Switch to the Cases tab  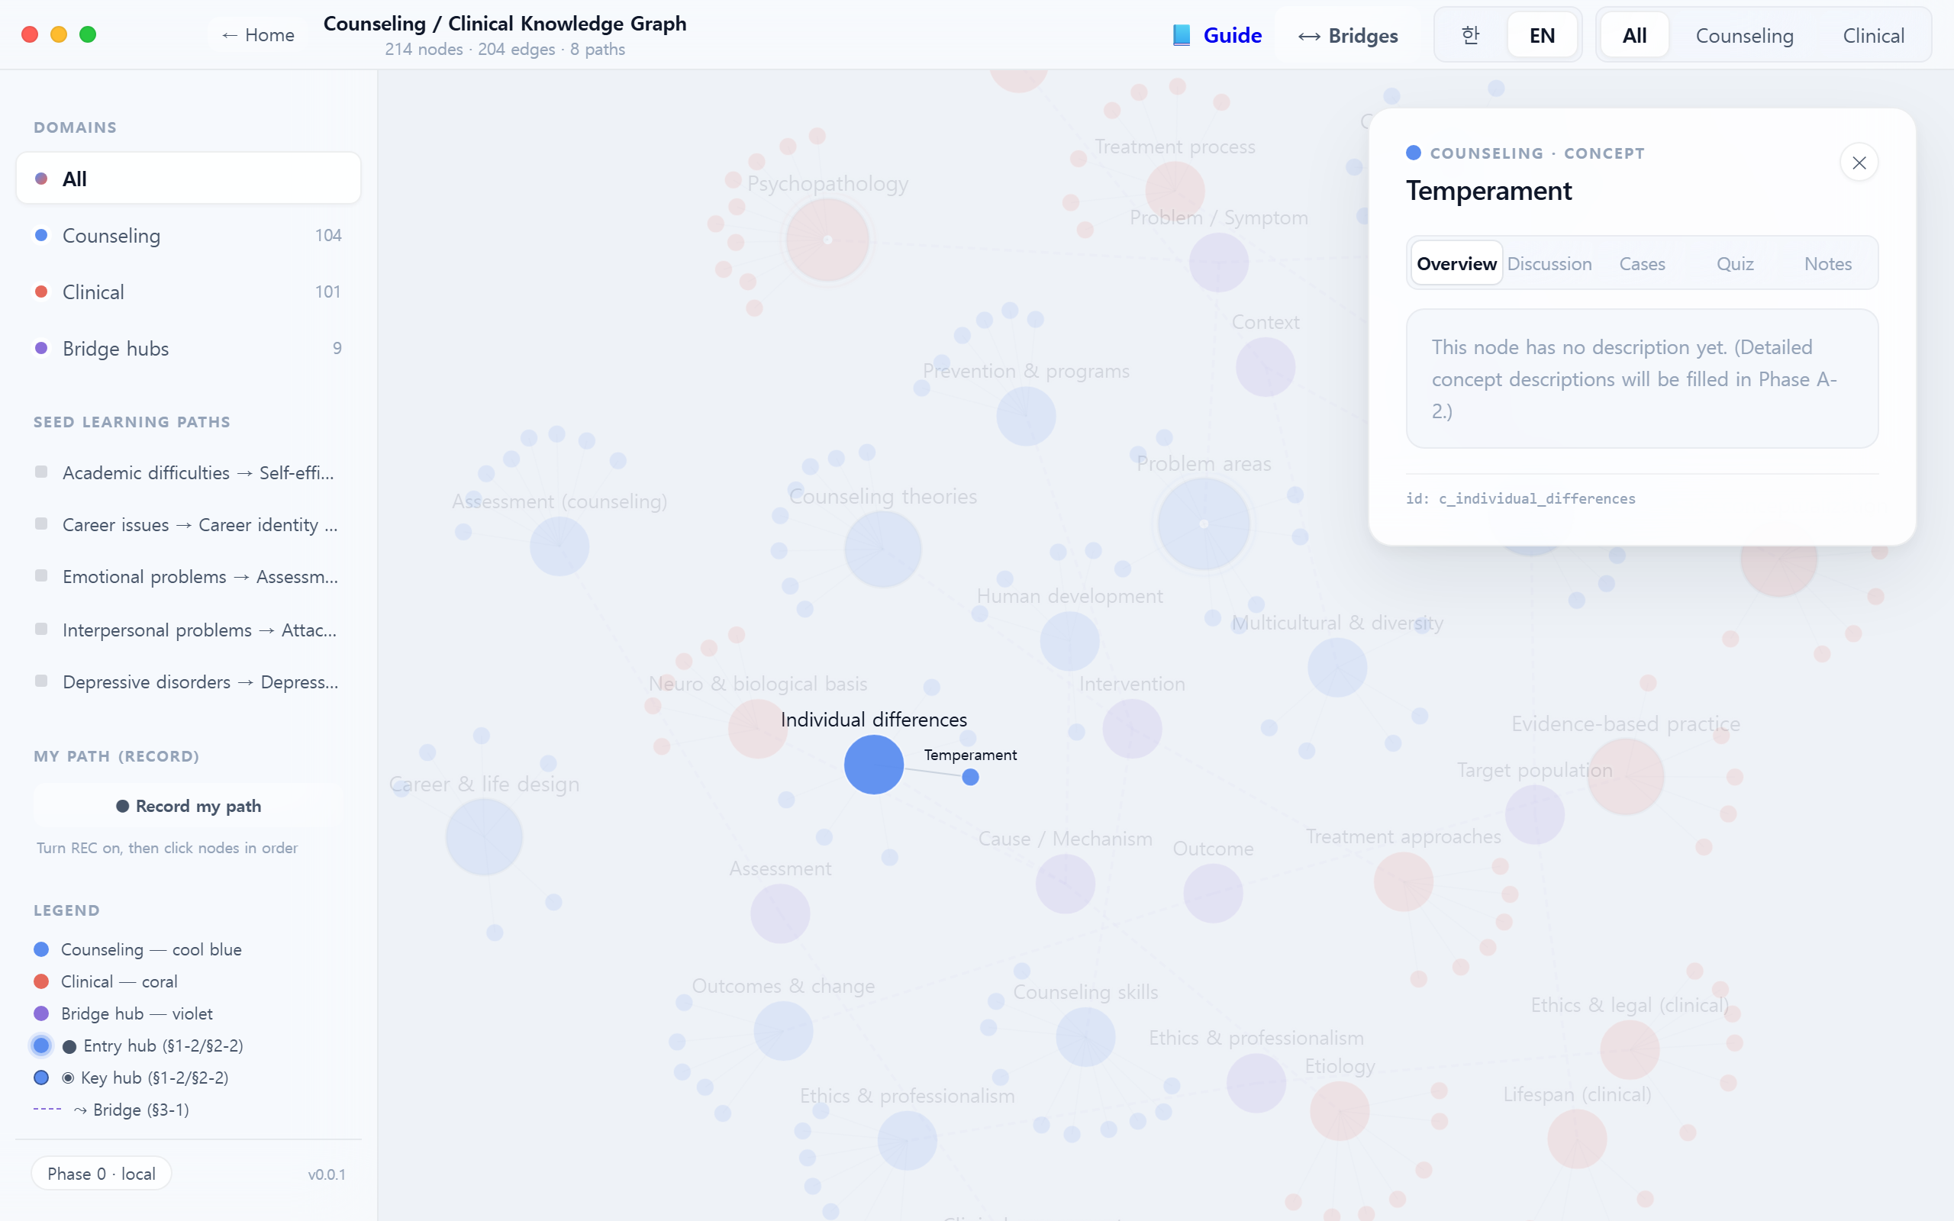[1643, 263]
